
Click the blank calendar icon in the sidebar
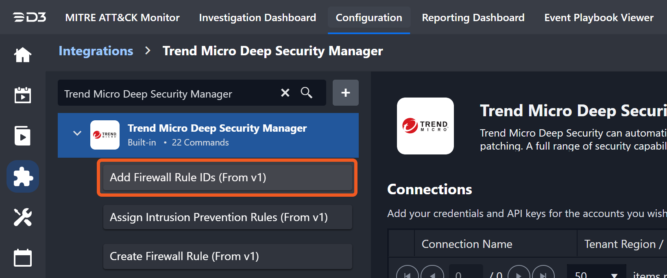[23, 258]
